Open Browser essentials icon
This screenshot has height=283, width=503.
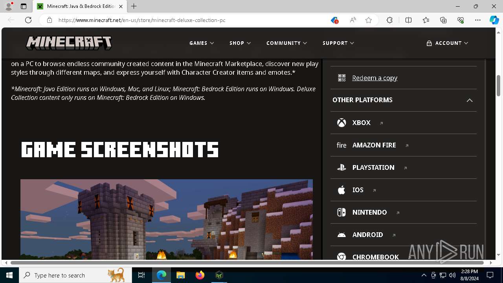[461, 20]
